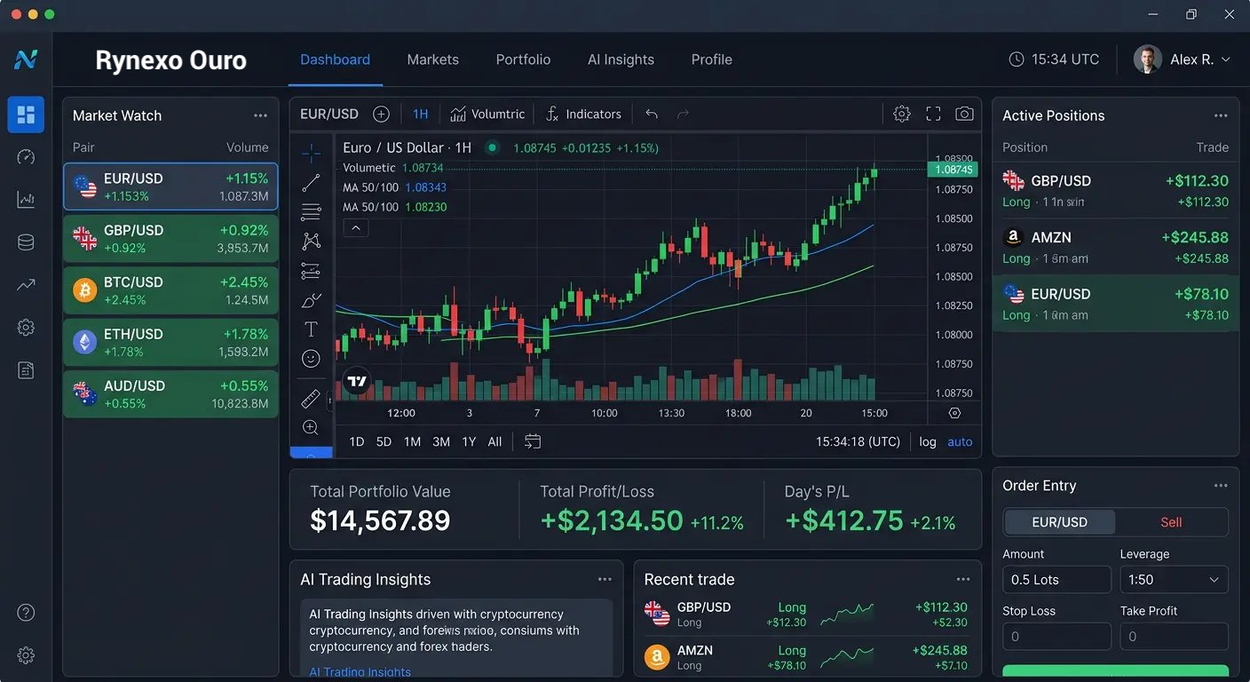
Task: Open the Volumtric chart type selector
Action: coord(487,114)
